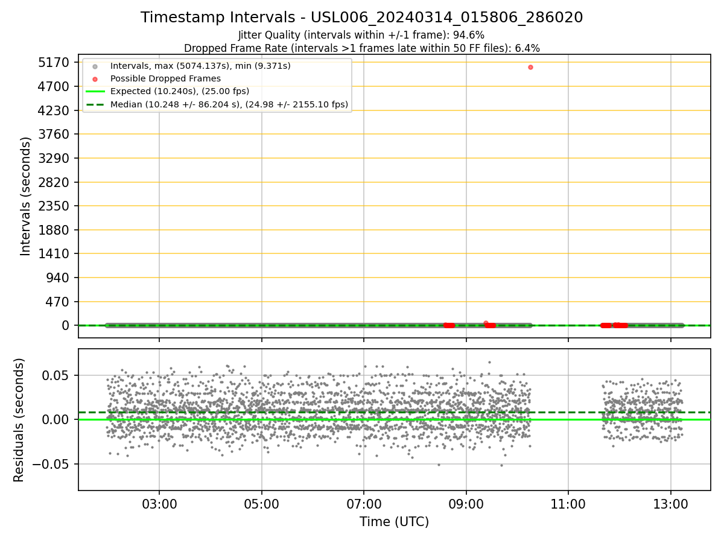Click the y-axis tick label '2820'

coord(54,182)
